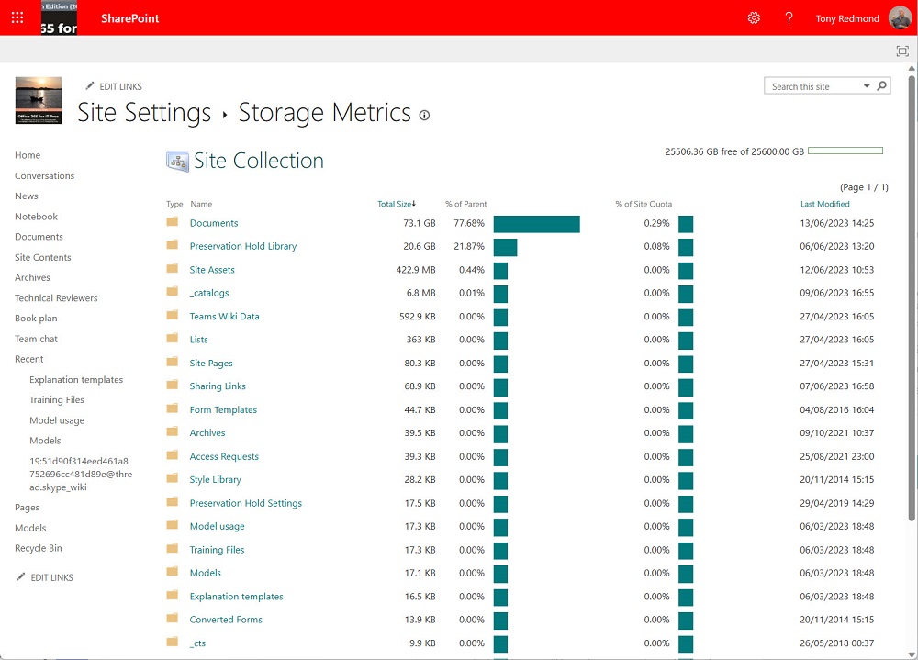Click Tony Redmond's profile picture
The image size is (918, 660).
click(900, 18)
